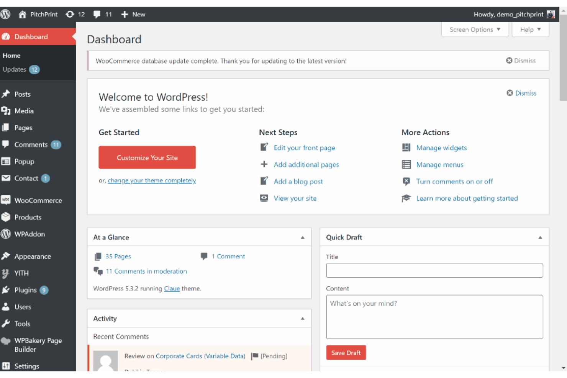Click the Customize Your Site button
This screenshot has width=567, height=378.
[x=147, y=157]
